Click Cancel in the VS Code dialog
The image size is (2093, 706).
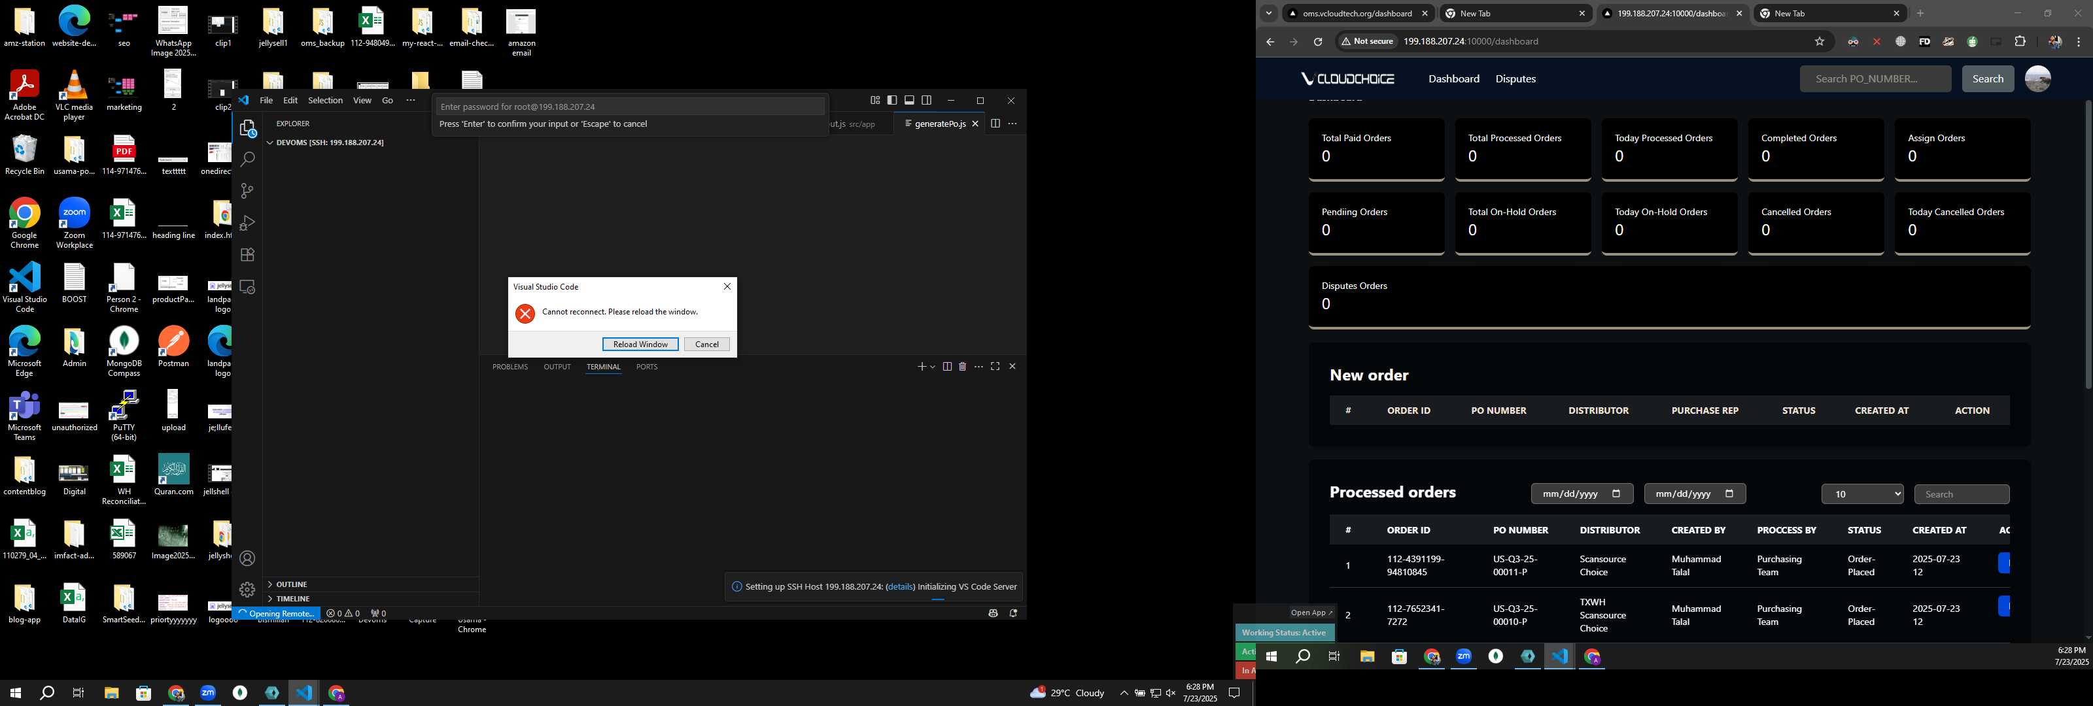click(x=707, y=345)
